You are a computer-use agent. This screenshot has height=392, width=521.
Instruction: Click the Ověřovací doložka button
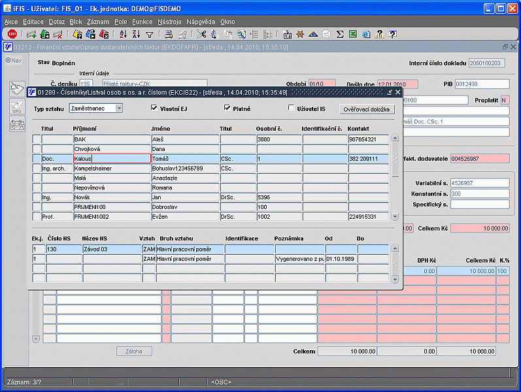tap(368, 109)
